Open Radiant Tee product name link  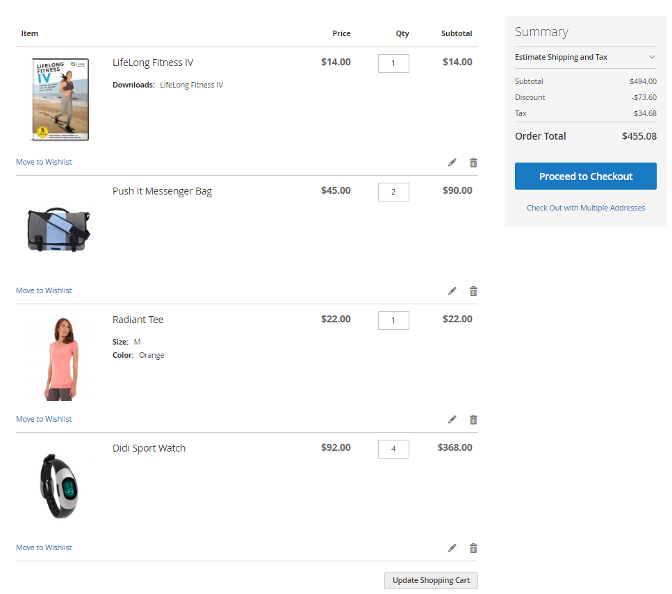tap(138, 320)
